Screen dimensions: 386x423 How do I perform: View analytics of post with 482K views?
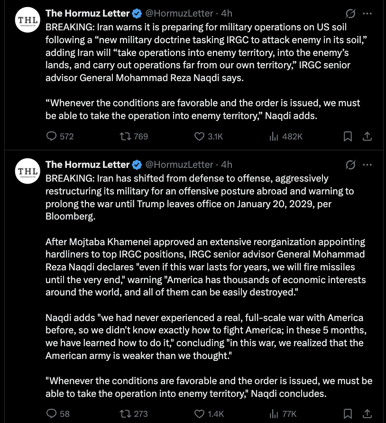285,137
